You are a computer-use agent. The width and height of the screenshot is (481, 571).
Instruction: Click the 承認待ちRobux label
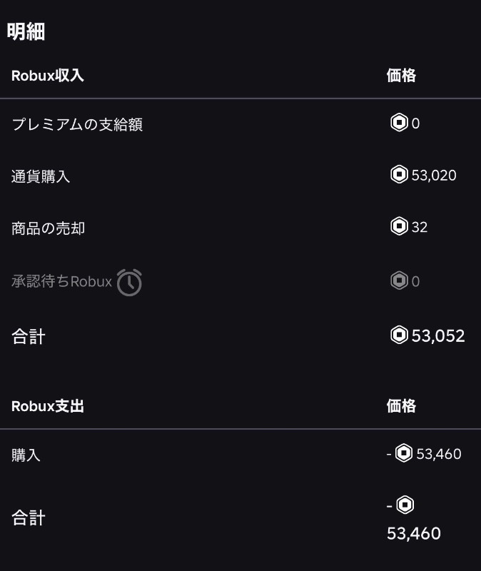tap(61, 281)
